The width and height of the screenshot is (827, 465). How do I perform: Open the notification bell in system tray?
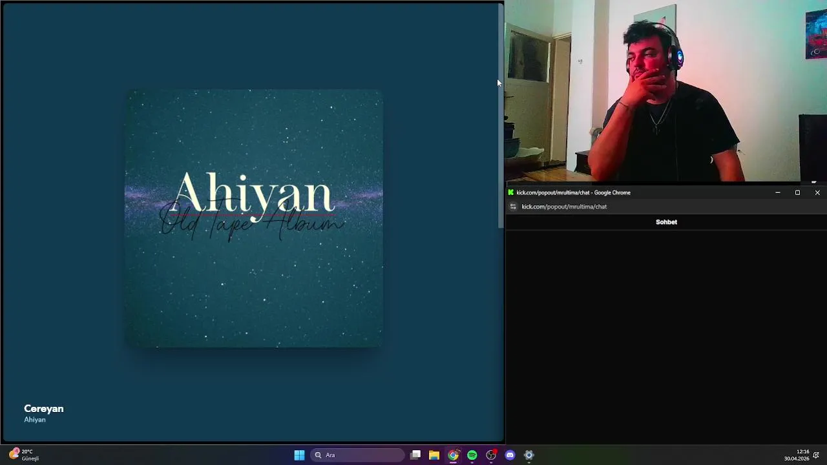pos(817,455)
